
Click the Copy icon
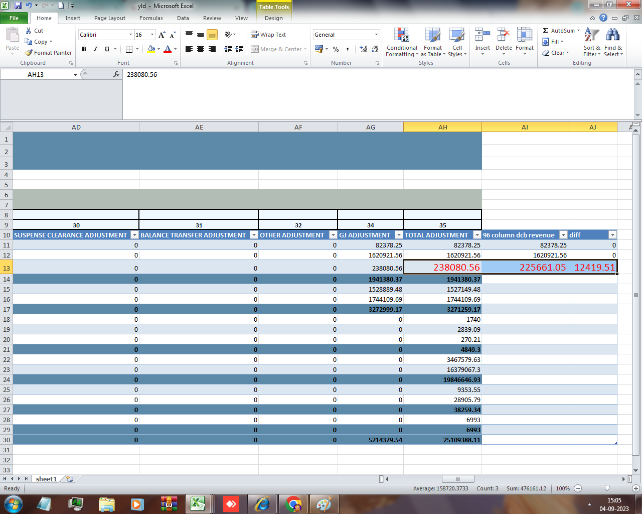pos(29,42)
